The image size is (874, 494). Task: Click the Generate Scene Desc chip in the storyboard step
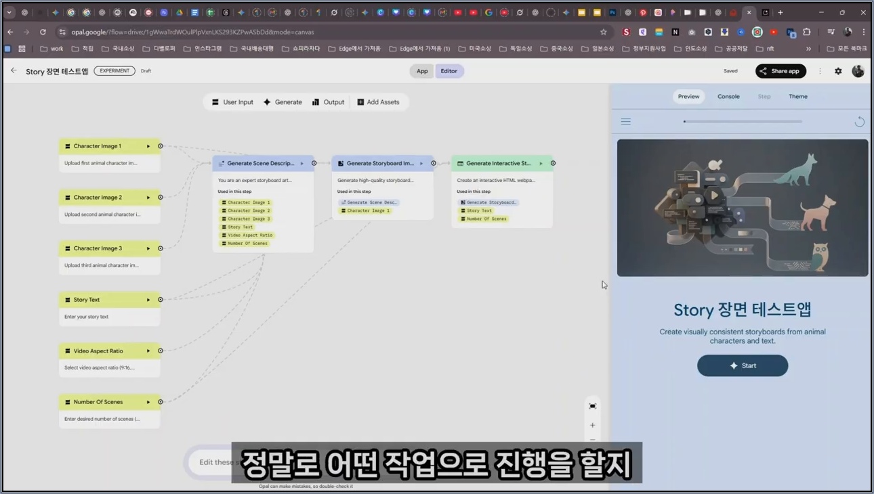click(369, 202)
